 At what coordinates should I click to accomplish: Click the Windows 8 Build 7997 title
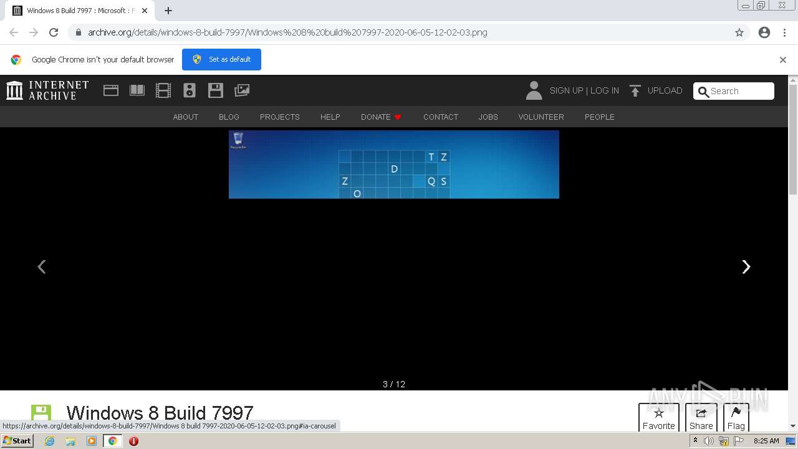click(160, 413)
